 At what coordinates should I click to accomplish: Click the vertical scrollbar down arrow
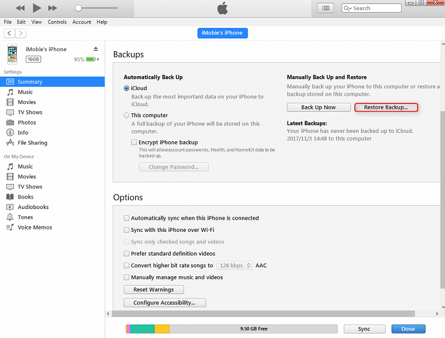coord(443,307)
